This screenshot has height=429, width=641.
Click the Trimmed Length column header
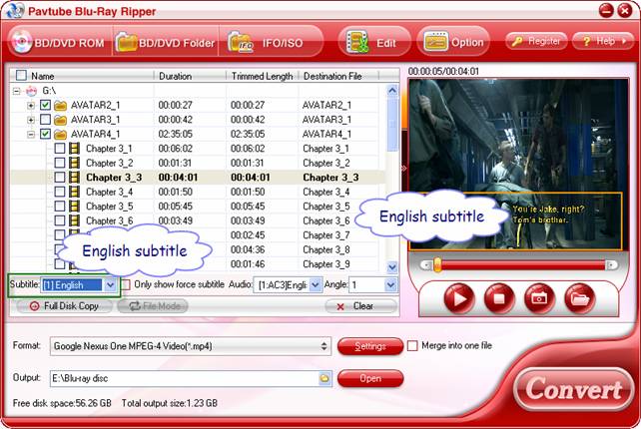pyautogui.click(x=262, y=76)
